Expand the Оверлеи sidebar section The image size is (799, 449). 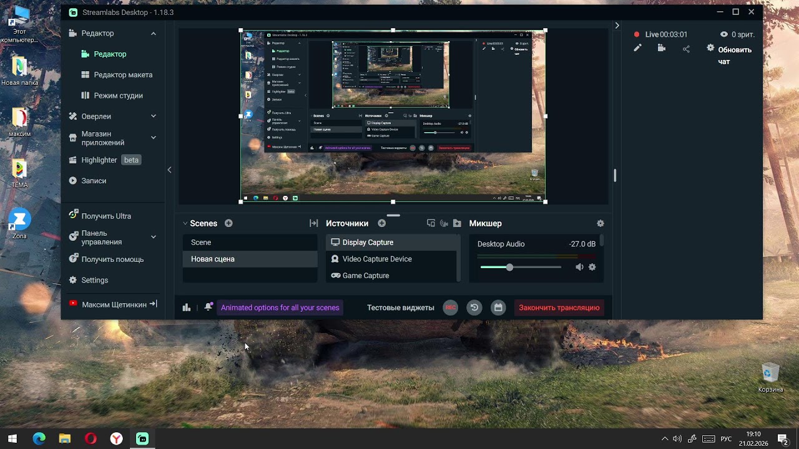pos(112,116)
